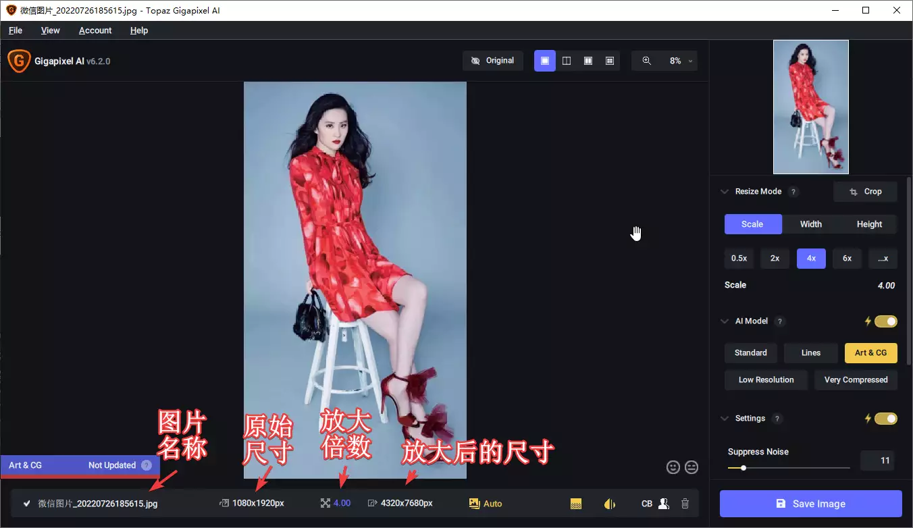Click the Not Updated help icon

[x=147, y=465]
